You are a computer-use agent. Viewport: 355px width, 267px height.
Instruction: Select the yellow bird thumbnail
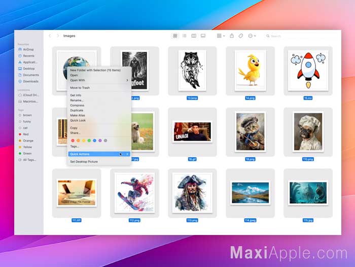(x=250, y=71)
